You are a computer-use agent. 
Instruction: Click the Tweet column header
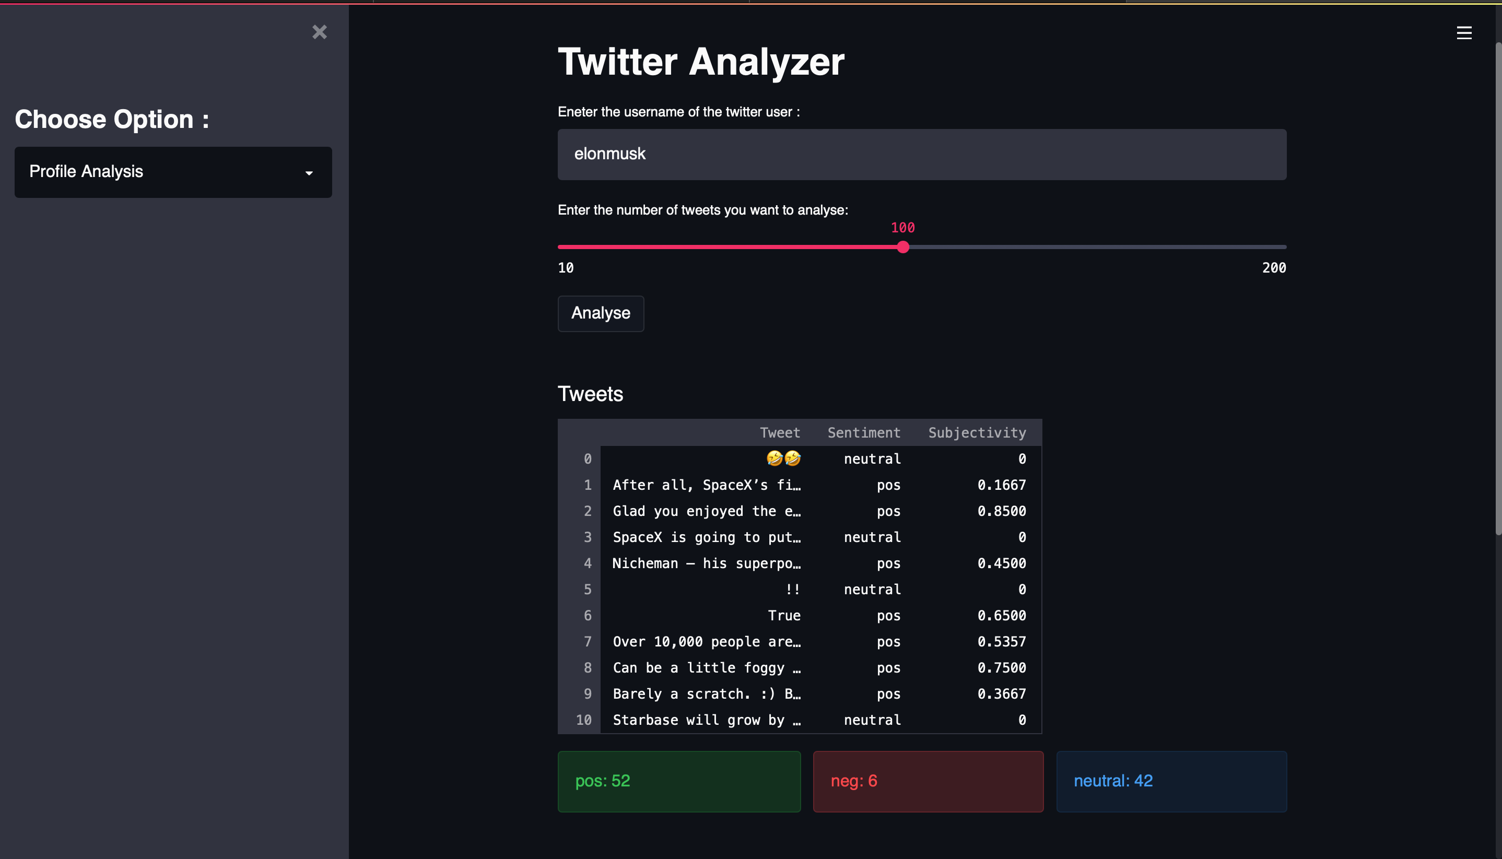pos(780,432)
